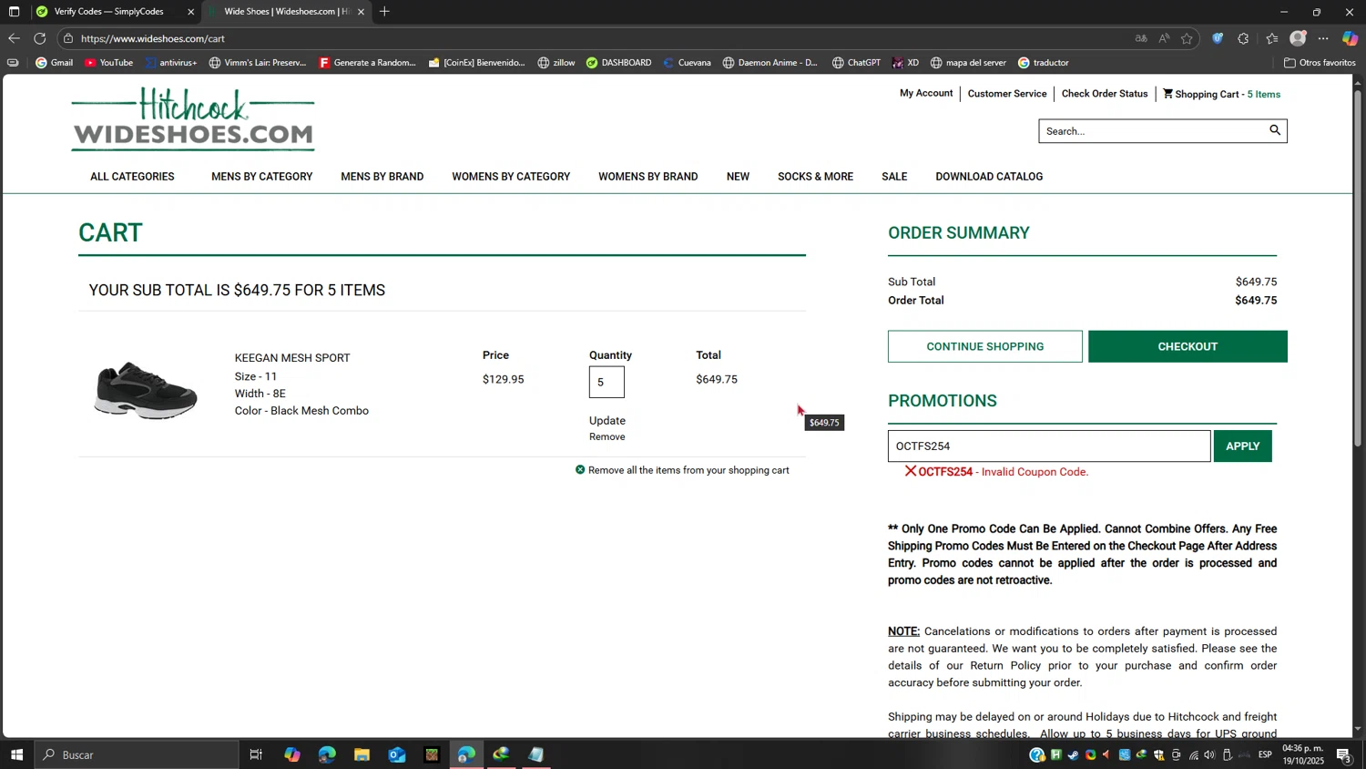Open the KEEGAN MESH SPORT product link
This screenshot has width=1366, height=769.
click(x=292, y=358)
